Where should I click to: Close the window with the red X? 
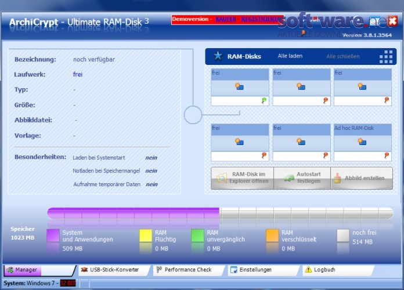[392, 21]
